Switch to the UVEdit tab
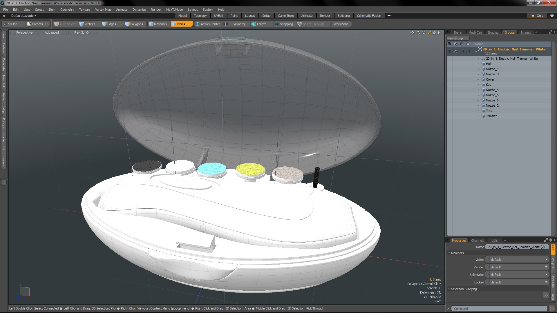The width and height of the screenshot is (557, 313). (x=218, y=16)
